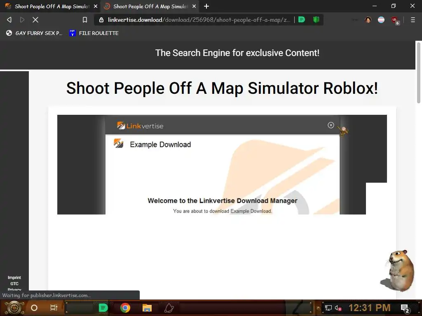Click the Shoot People Off A Map Simulator heading

(x=222, y=88)
